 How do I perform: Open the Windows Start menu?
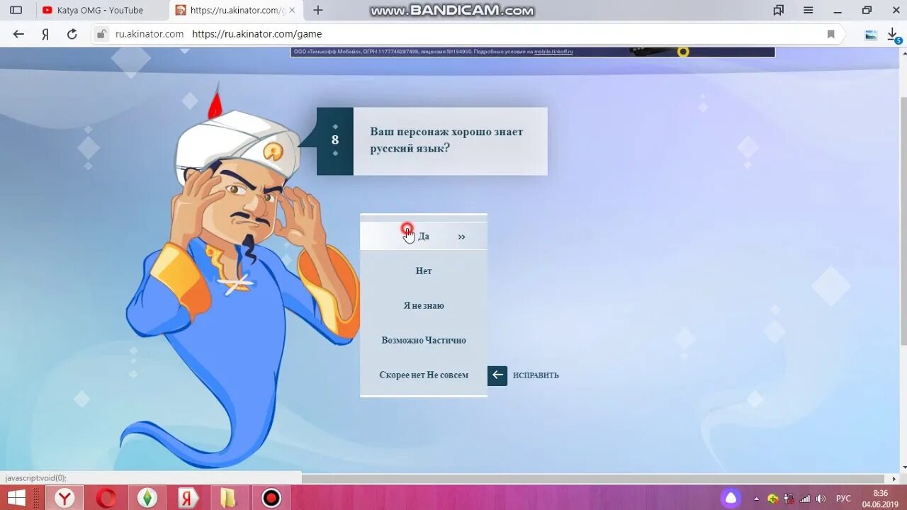(x=16, y=498)
